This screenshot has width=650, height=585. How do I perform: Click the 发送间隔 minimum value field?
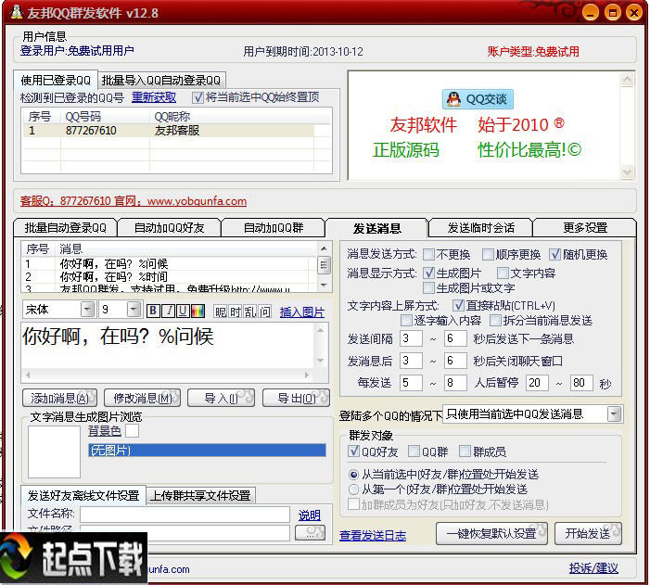tap(411, 338)
